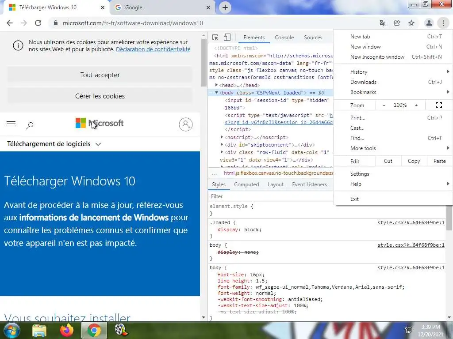Click the share page icon
The height and width of the screenshot is (339, 453).
click(397, 23)
